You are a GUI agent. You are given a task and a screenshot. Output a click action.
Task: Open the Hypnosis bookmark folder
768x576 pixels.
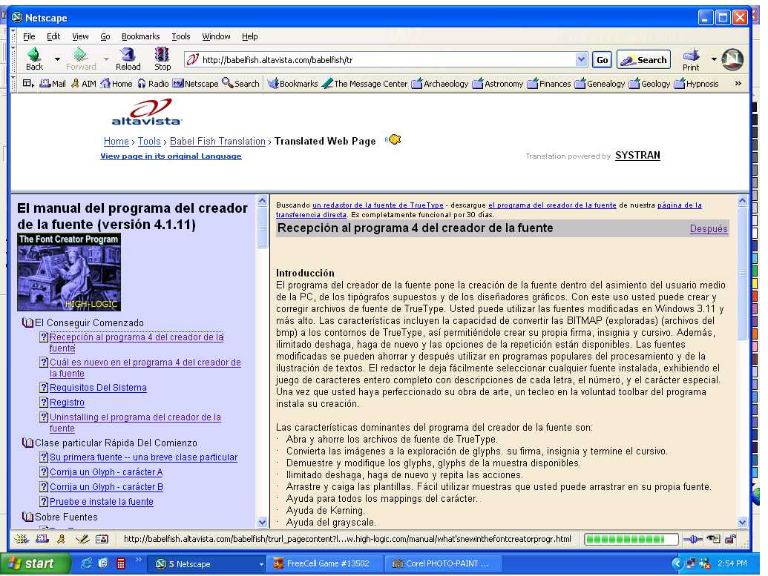pyautogui.click(x=697, y=84)
